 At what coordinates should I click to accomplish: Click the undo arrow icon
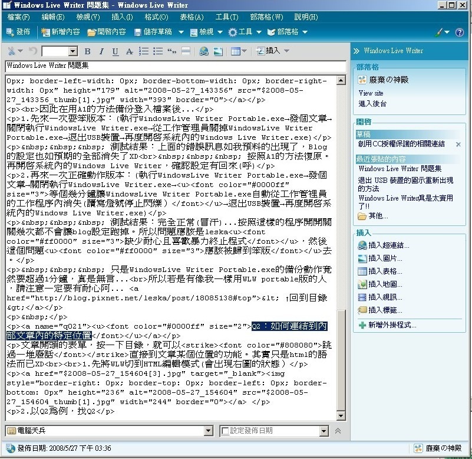pyautogui.click(x=33, y=51)
